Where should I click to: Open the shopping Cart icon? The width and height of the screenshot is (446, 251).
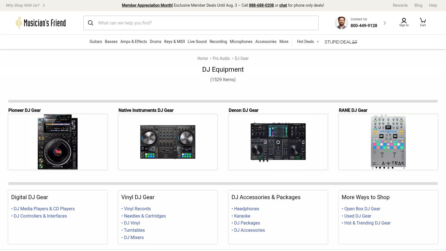(x=423, y=22)
